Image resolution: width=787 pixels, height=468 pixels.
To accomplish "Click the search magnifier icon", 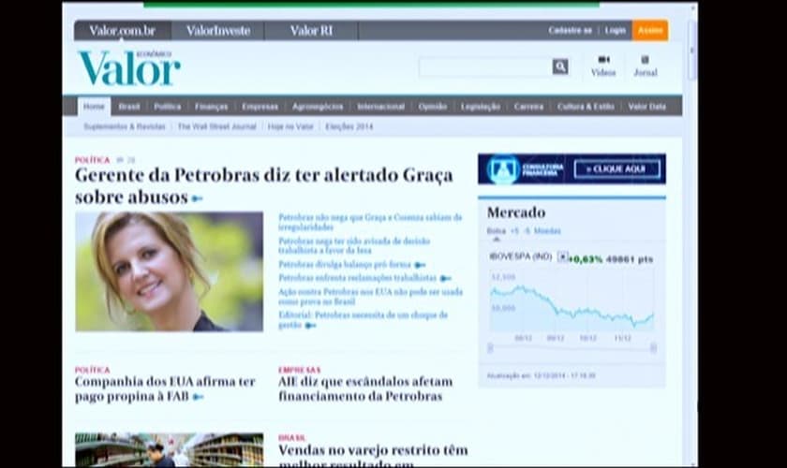I will pyautogui.click(x=560, y=66).
